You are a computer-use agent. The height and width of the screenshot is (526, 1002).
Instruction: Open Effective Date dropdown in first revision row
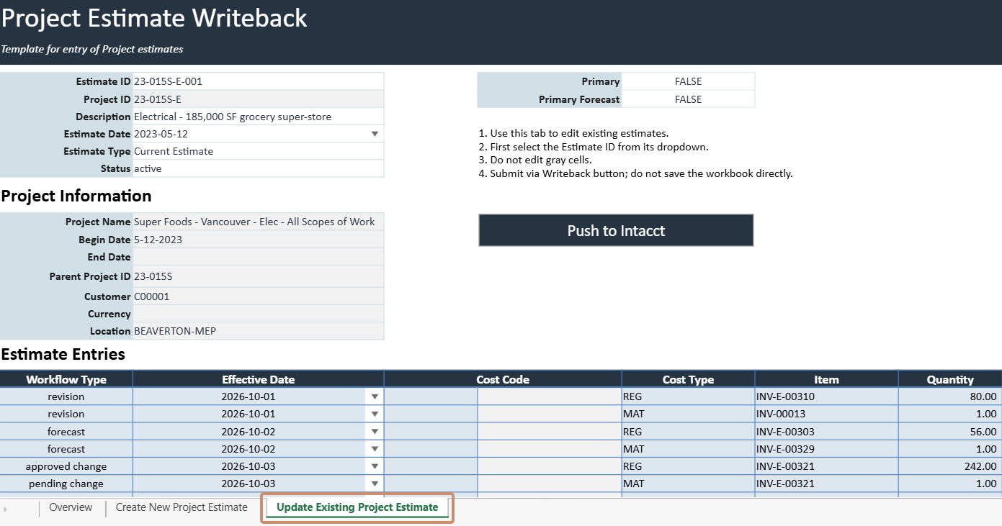pos(375,396)
